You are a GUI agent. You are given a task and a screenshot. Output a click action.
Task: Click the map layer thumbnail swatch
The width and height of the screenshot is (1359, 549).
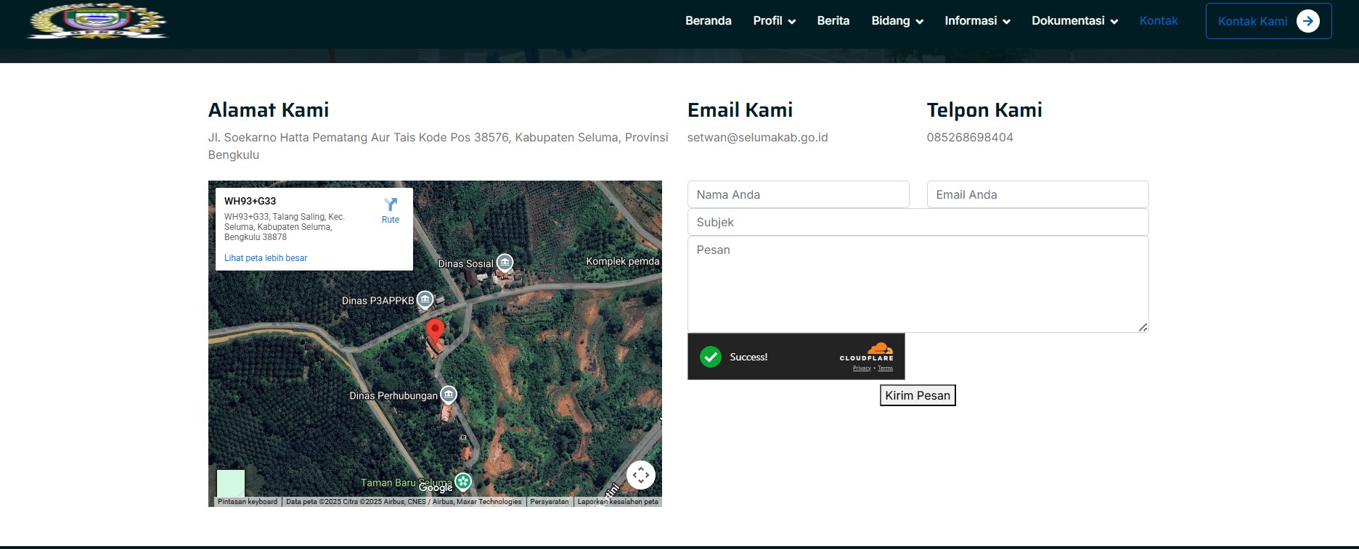(x=231, y=483)
